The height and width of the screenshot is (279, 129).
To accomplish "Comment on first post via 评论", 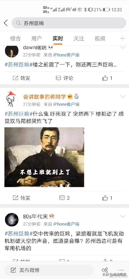I will coord(64,78).
